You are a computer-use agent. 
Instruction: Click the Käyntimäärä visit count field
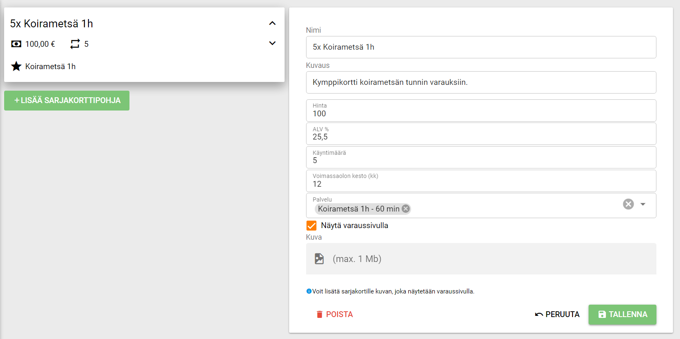pos(481,157)
